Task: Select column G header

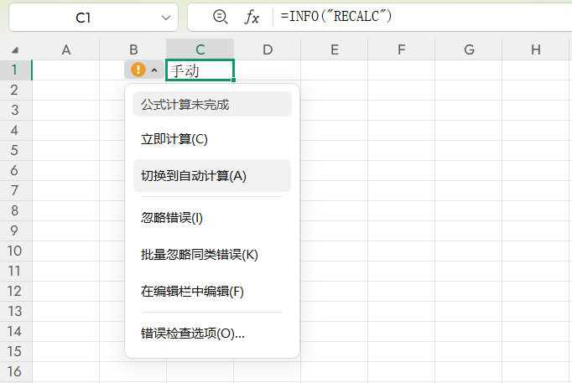Action: pos(469,49)
